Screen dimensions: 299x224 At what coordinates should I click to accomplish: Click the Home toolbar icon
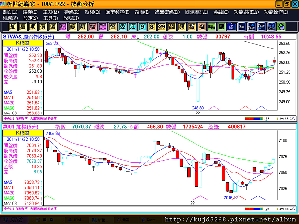click(x=271, y=27)
